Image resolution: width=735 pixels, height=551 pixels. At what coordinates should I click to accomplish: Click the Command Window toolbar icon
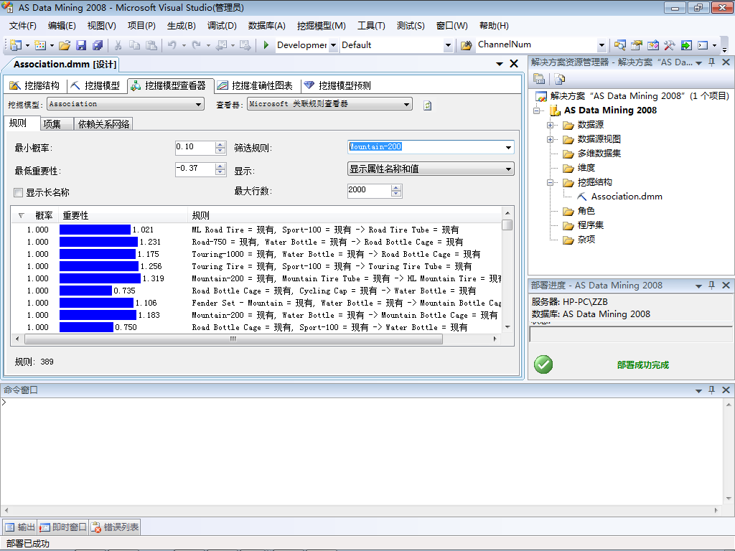click(x=703, y=45)
